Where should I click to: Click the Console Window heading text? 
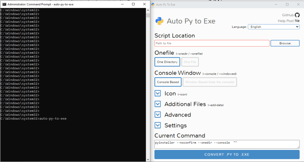(178, 73)
